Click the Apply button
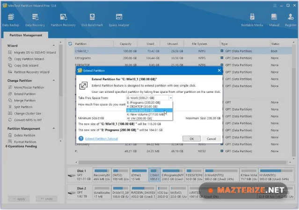 pos(19,199)
